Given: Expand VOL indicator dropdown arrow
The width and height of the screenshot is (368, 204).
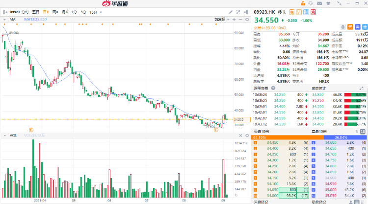Looking at the screenshot, I should coord(4,136).
